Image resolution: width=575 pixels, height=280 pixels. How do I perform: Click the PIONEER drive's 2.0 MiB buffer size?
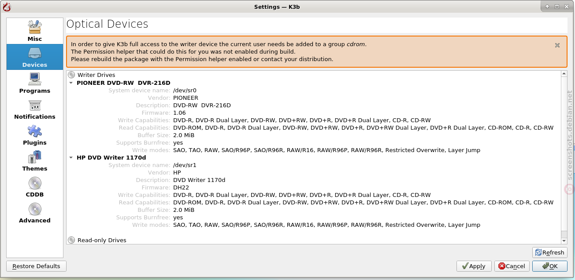click(184, 135)
